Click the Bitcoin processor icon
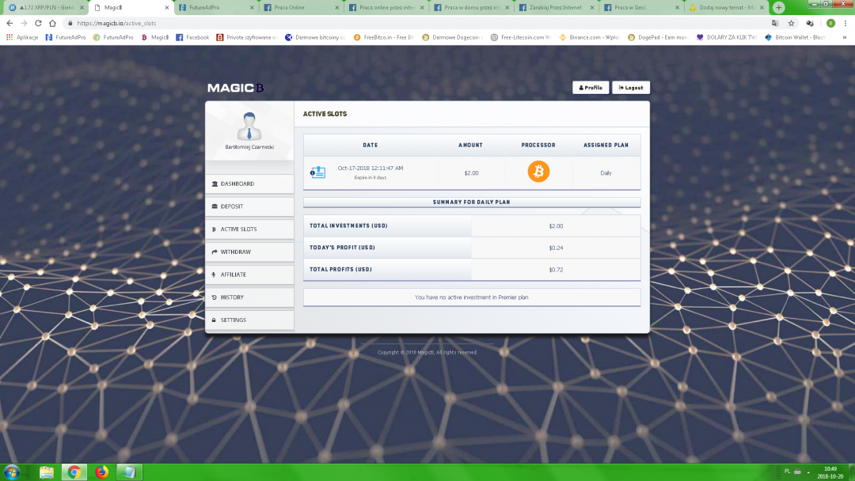This screenshot has width=855, height=481. (538, 172)
